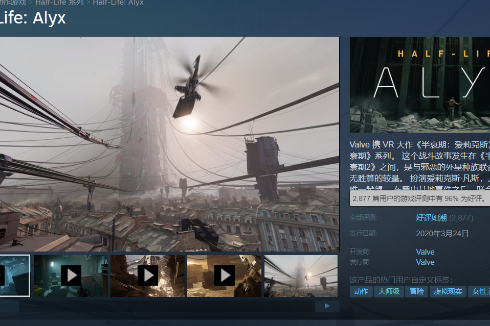The width and height of the screenshot is (490, 326).
Task: Click the 发行商 label
Action: click(x=360, y=262)
